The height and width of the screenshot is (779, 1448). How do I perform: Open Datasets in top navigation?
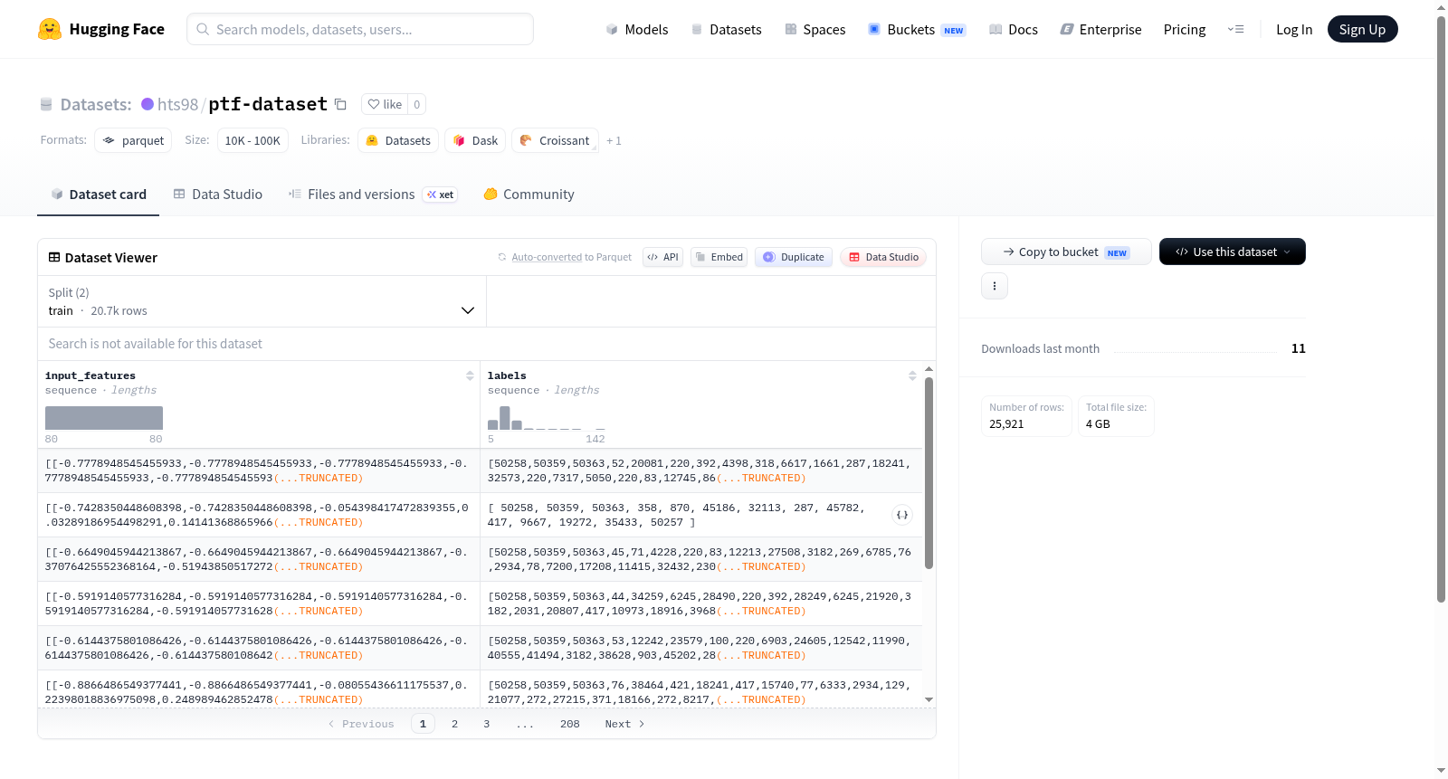pyautogui.click(x=726, y=29)
